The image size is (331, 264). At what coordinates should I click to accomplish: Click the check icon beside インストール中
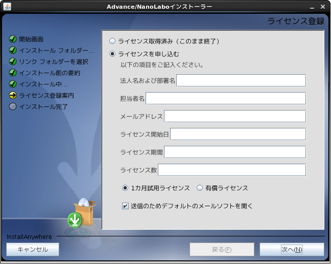coord(13,84)
